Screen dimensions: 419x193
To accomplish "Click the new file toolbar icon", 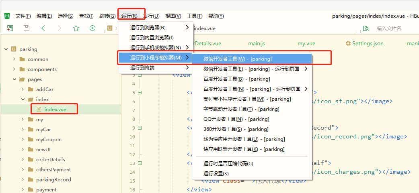I will [10, 28].
